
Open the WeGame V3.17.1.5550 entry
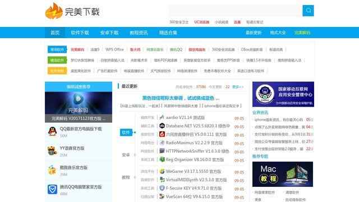[194, 171]
